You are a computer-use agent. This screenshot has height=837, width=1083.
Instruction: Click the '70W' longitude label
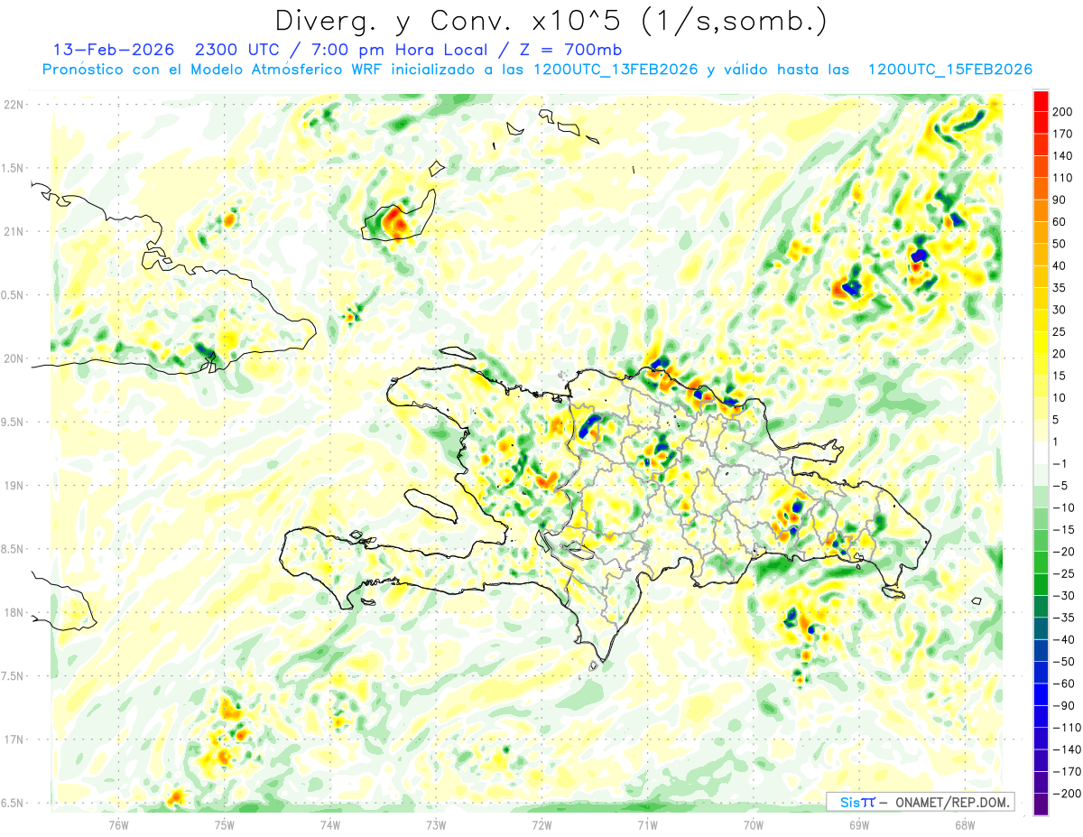tap(754, 824)
